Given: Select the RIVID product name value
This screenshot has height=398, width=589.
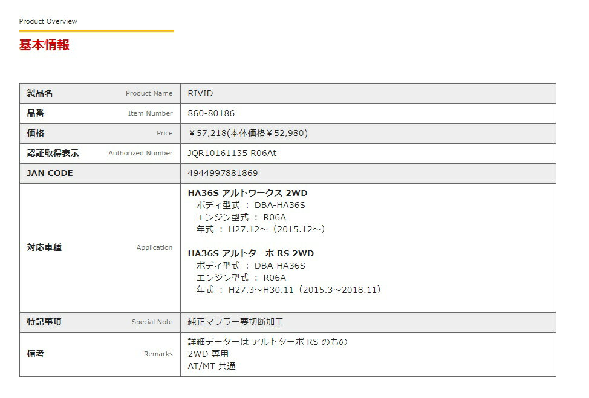Looking at the screenshot, I should (x=200, y=93).
